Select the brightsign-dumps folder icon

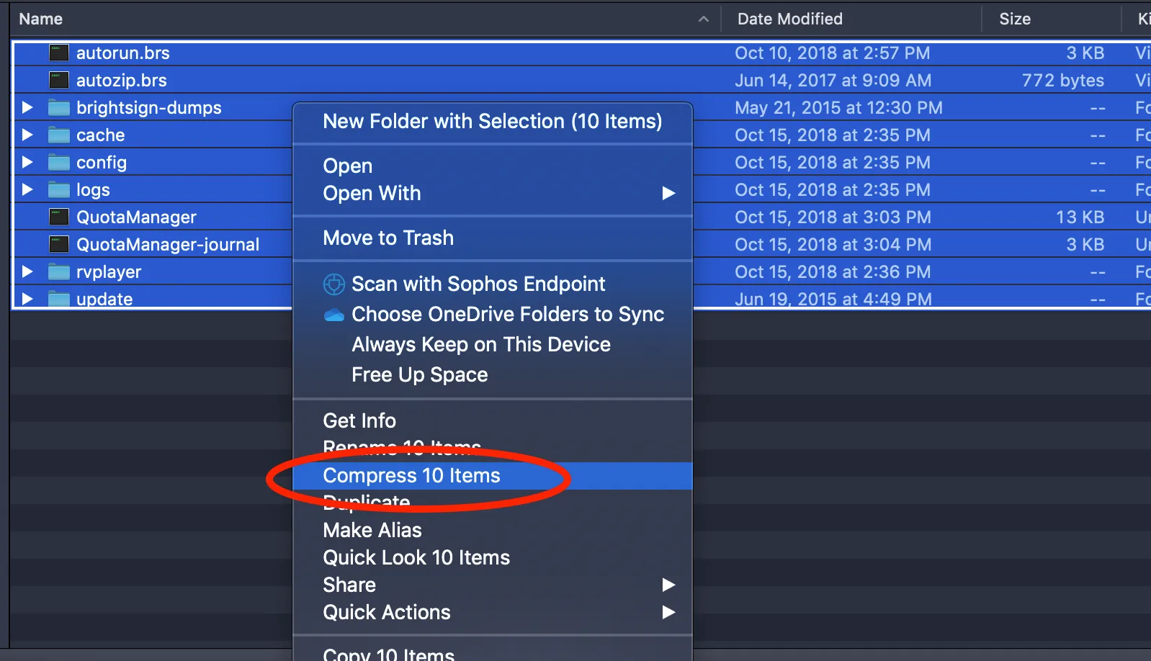58,108
